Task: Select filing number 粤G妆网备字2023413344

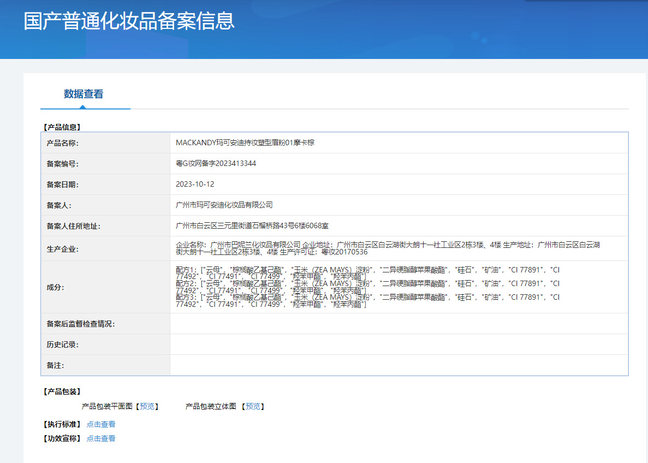Action: 216,163
